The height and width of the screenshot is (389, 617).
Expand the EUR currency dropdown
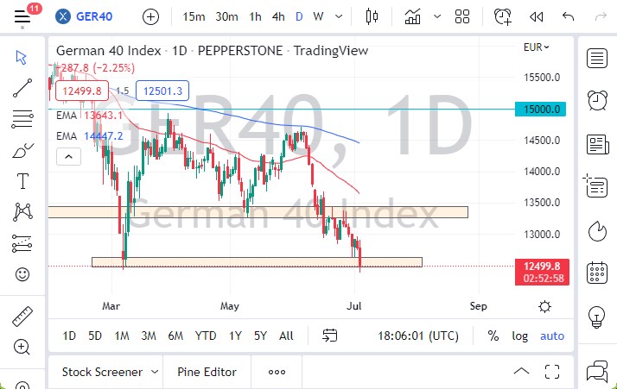pos(536,47)
